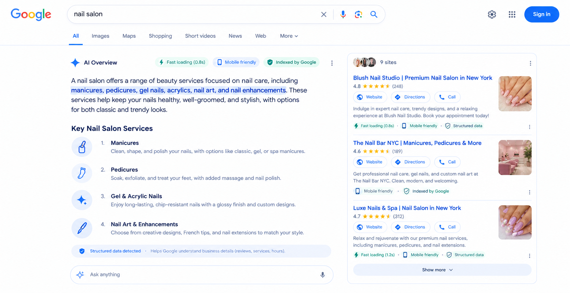Call Luxe Nails & Spa
Viewport: 570px width, 293px height.
tap(447, 227)
